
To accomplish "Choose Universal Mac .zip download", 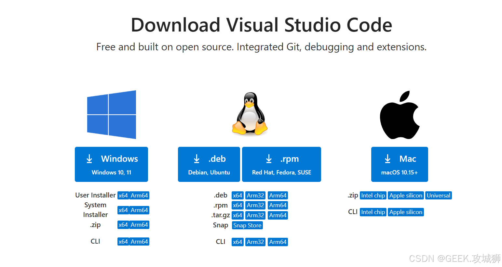I will tap(439, 196).
